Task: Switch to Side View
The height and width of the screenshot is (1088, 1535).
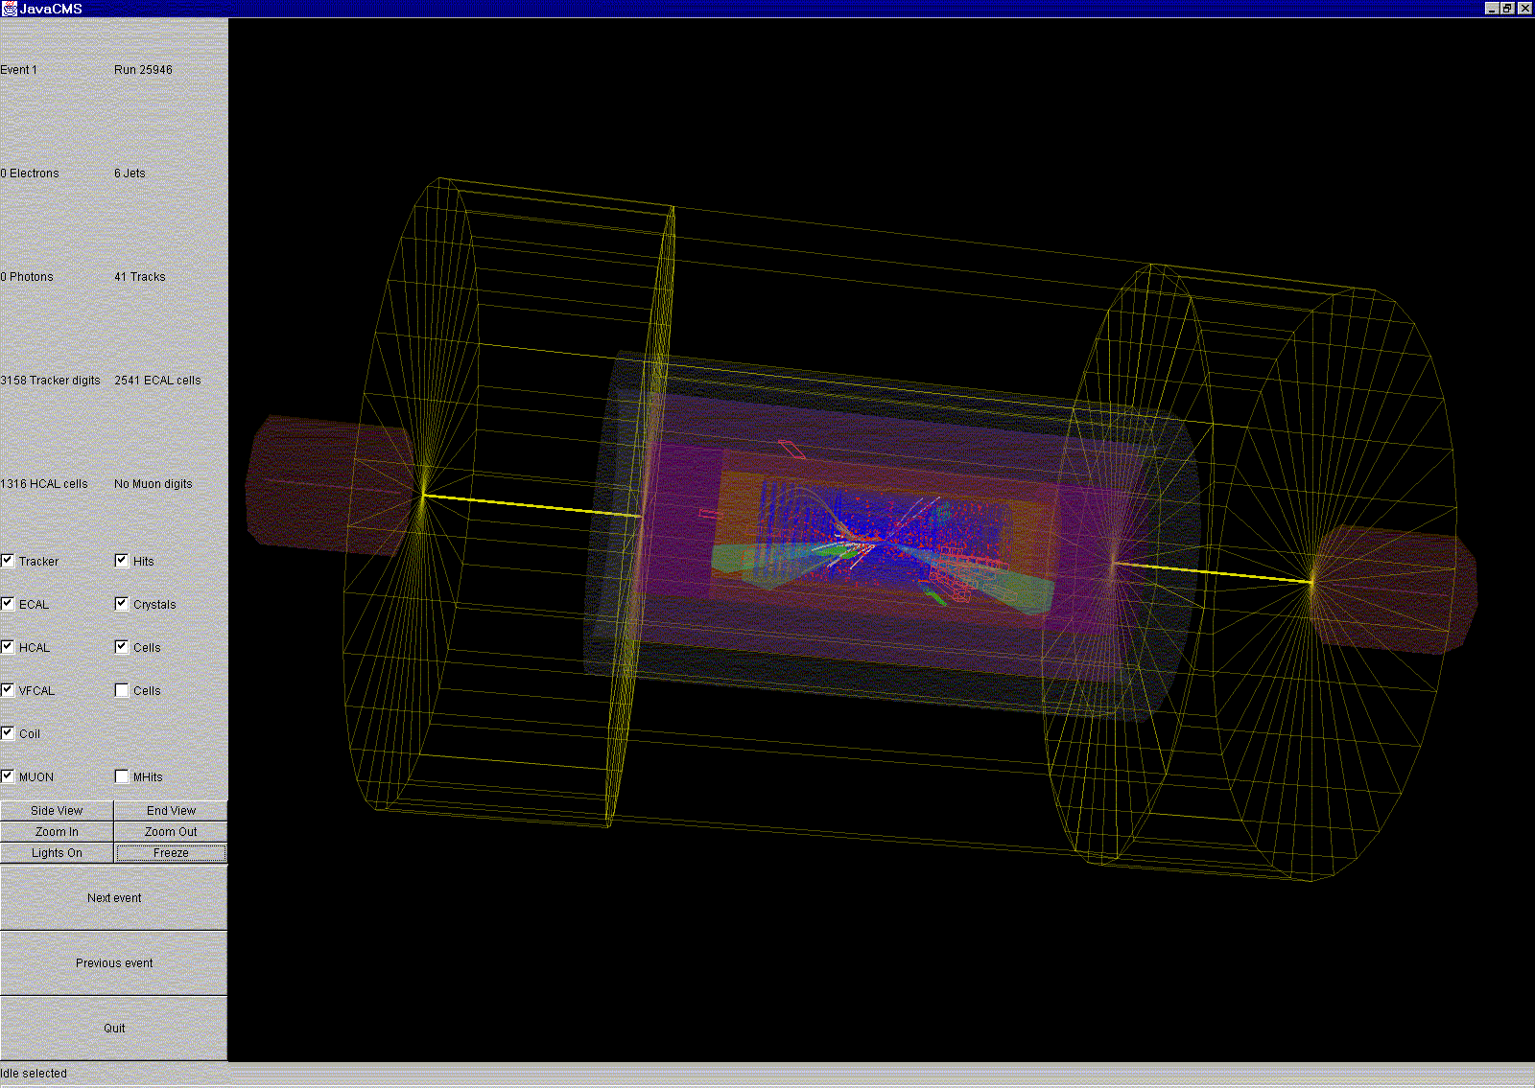Action: (x=57, y=810)
